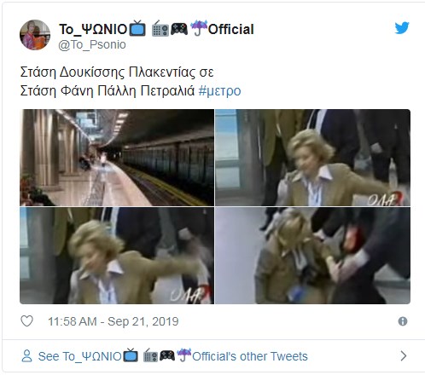Click the TV emoji in display name

point(137,28)
